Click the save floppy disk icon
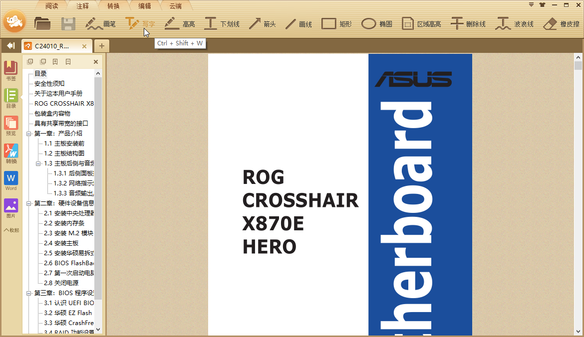Image resolution: width=584 pixels, height=337 pixels. [68, 24]
